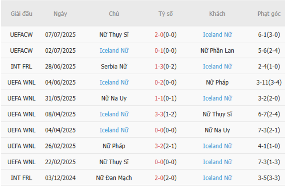This screenshot has height=187, width=285.
Task: Click the date 04/04/2025
Action: (61, 130)
